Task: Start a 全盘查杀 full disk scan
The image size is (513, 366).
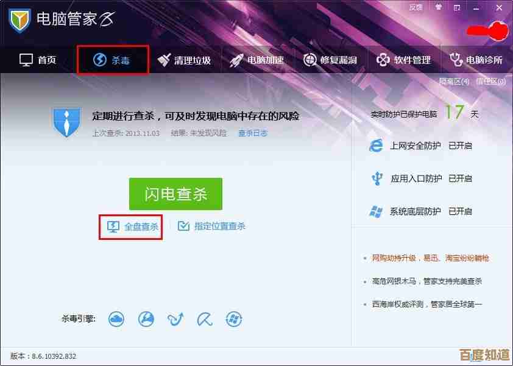Action: point(133,227)
